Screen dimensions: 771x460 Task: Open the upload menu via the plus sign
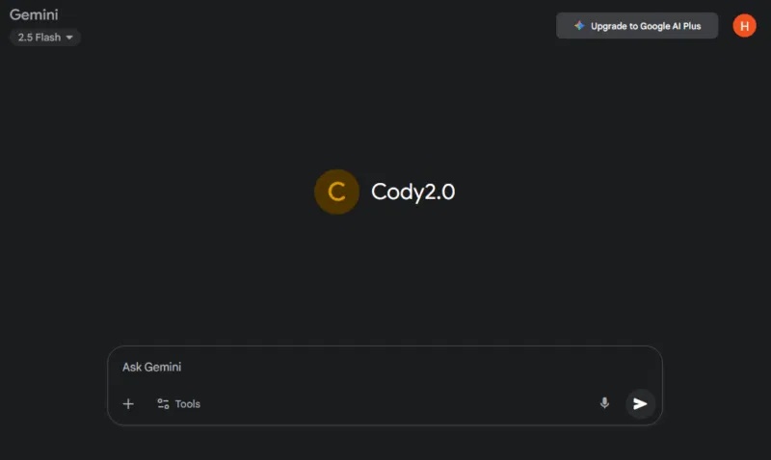point(128,403)
